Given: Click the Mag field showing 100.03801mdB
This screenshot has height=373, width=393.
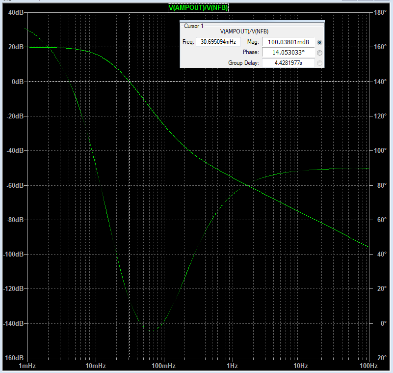Looking at the screenshot, I should click(x=288, y=42).
